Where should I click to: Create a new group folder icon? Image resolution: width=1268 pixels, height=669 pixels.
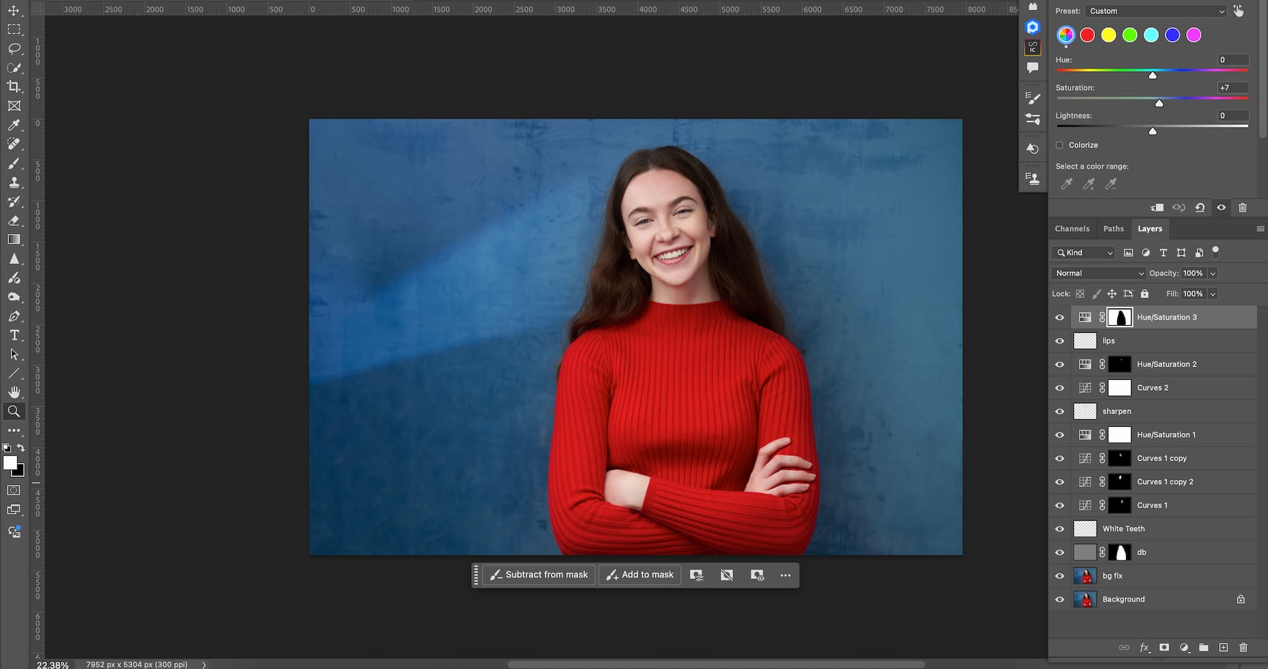click(1203, 647)
